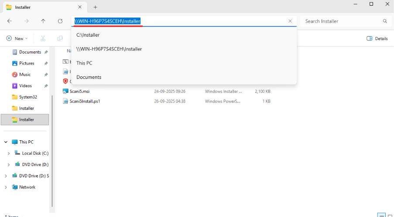394x217 pixels.
Task: Toggle the Details pane
Action: pyautogui.click(x=377, y=38)
